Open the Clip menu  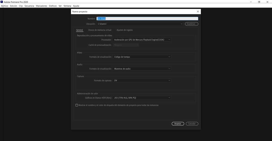point(21,6)
